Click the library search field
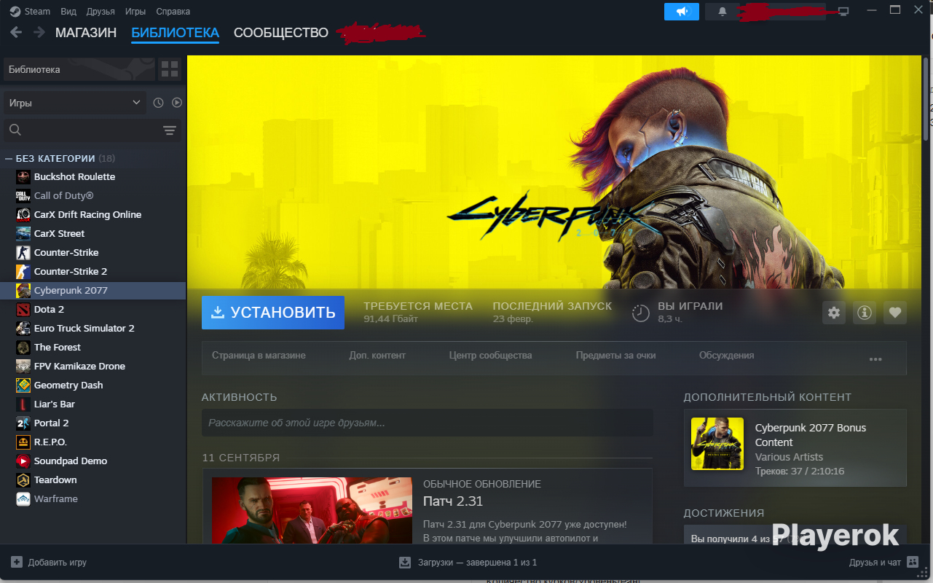This screenshot has height=583, width=933. [84, 130]
